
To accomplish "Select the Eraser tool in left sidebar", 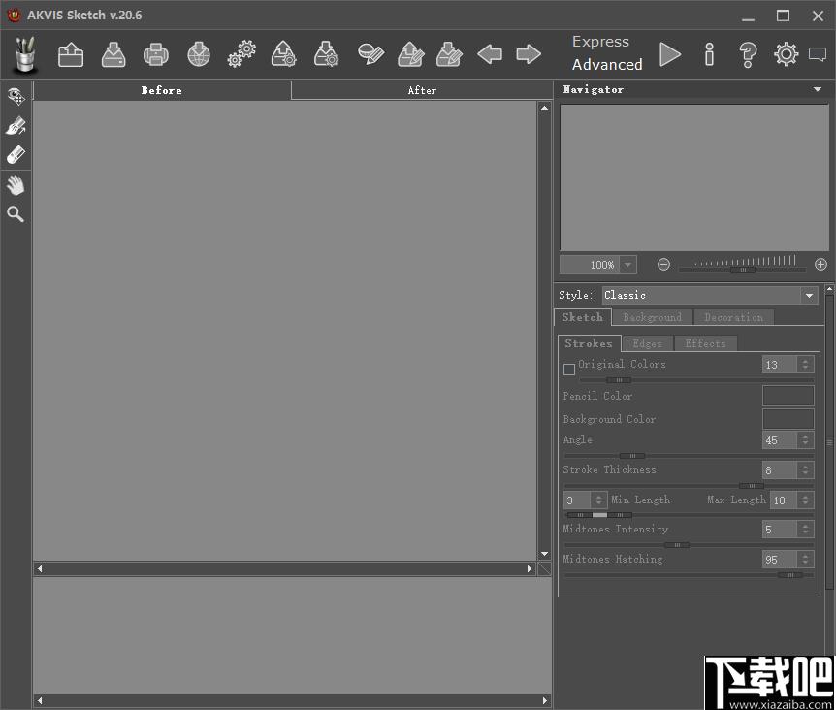I will (16, 155).
